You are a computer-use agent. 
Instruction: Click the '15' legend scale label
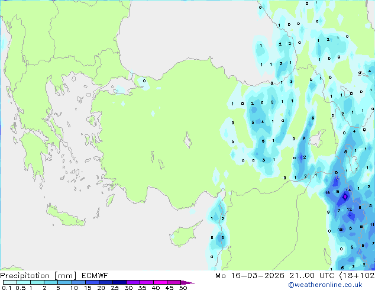point(88,288)
